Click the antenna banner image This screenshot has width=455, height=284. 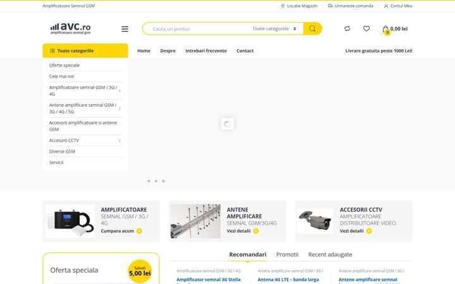coord(195,221)
